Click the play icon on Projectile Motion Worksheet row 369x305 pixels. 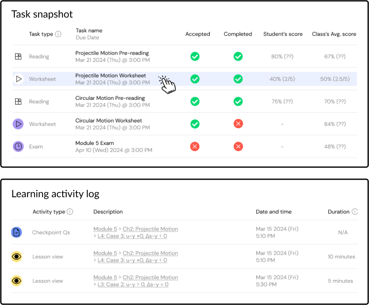(x=18, y=79)
